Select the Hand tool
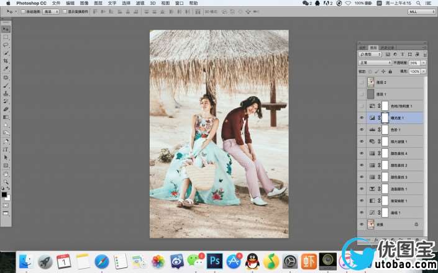The width and height of the screenshot is (438, 273). [x=6, y=174]
